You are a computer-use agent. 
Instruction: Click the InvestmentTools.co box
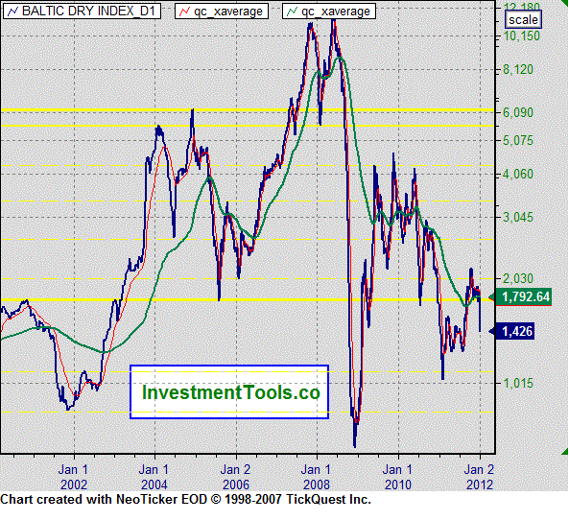tap(229, 391)
